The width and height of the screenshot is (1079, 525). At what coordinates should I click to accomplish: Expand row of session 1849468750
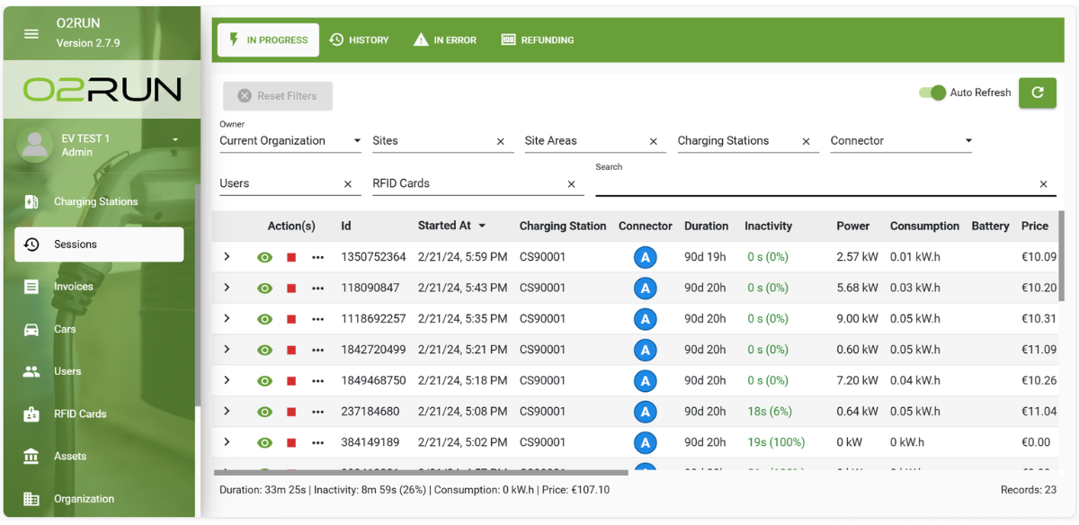(x=227, y=380)
